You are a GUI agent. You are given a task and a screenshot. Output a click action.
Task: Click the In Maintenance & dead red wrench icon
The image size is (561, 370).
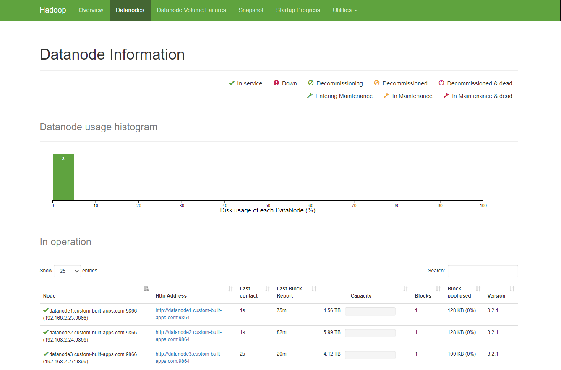(446, 96)
